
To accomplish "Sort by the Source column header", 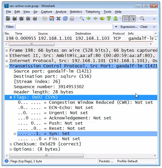I will tap(43, 34).
